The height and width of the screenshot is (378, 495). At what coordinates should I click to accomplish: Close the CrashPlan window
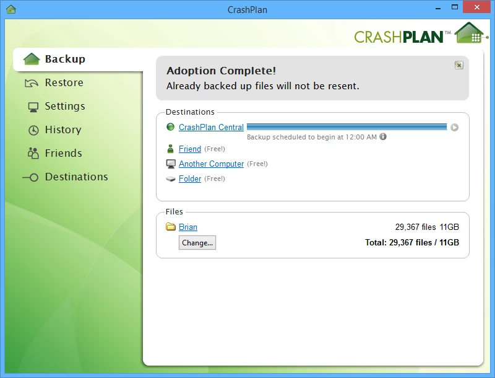point(476,7)
